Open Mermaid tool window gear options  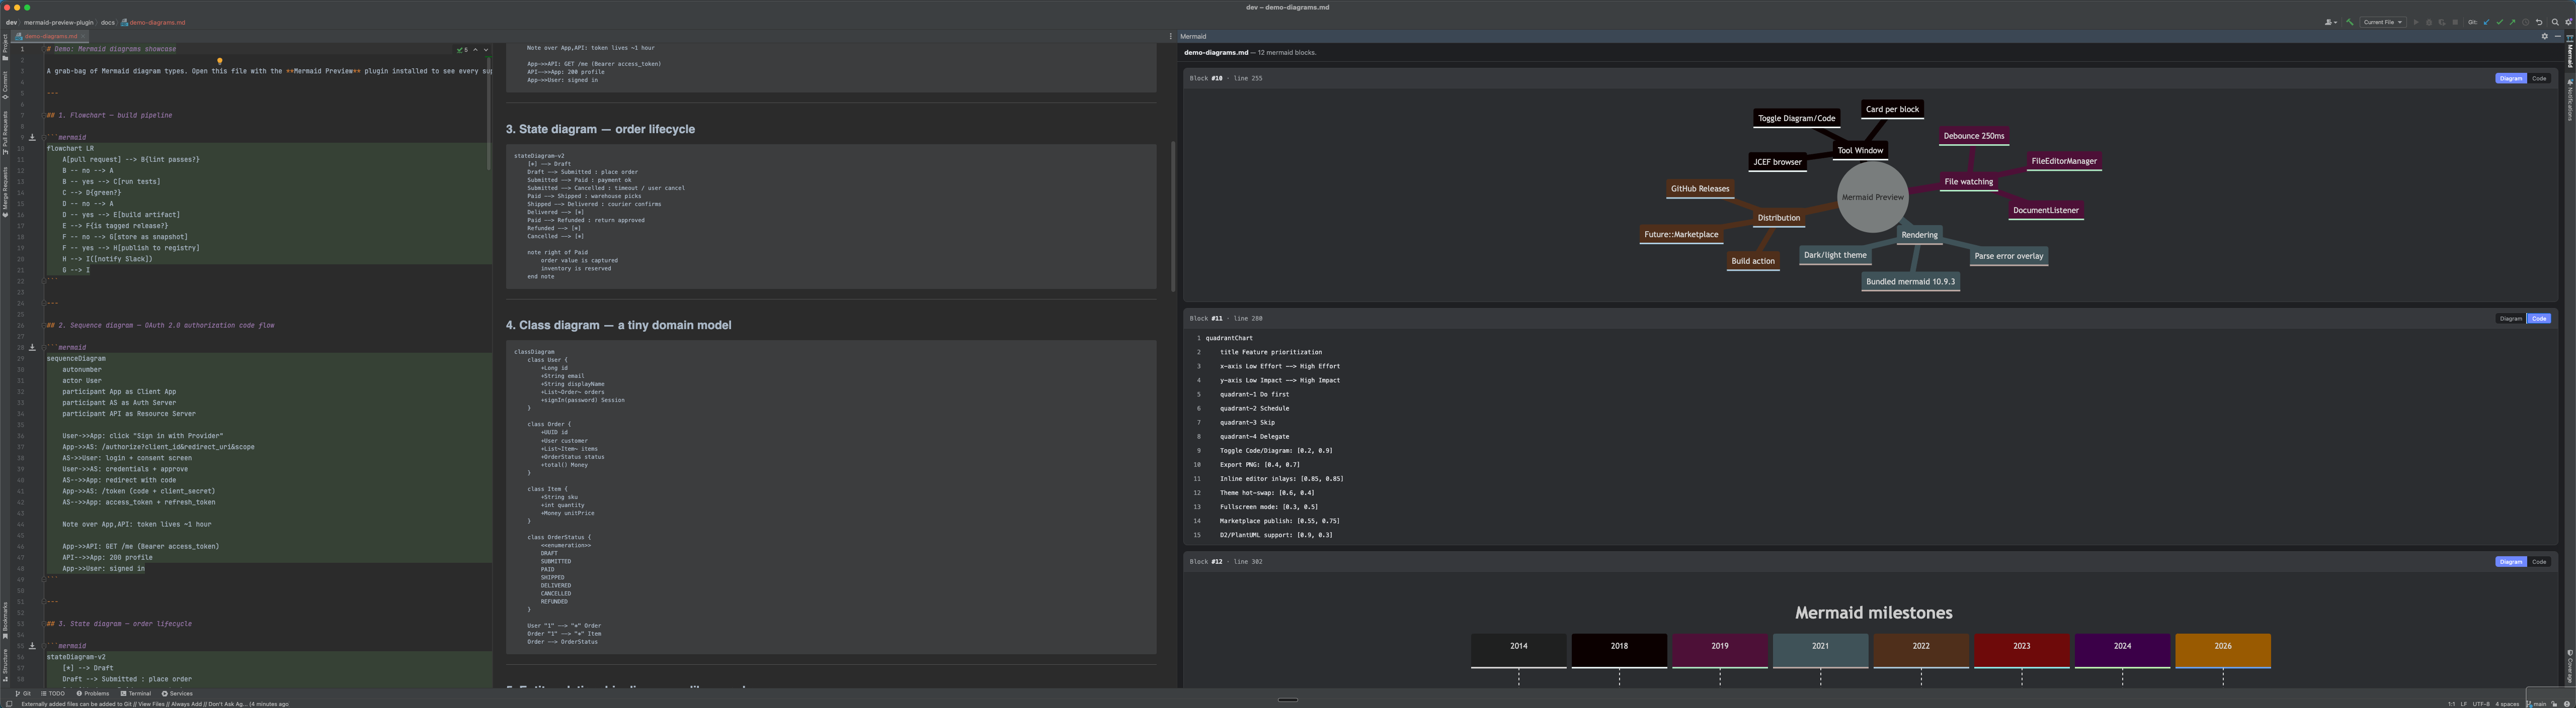(2545, 36)
